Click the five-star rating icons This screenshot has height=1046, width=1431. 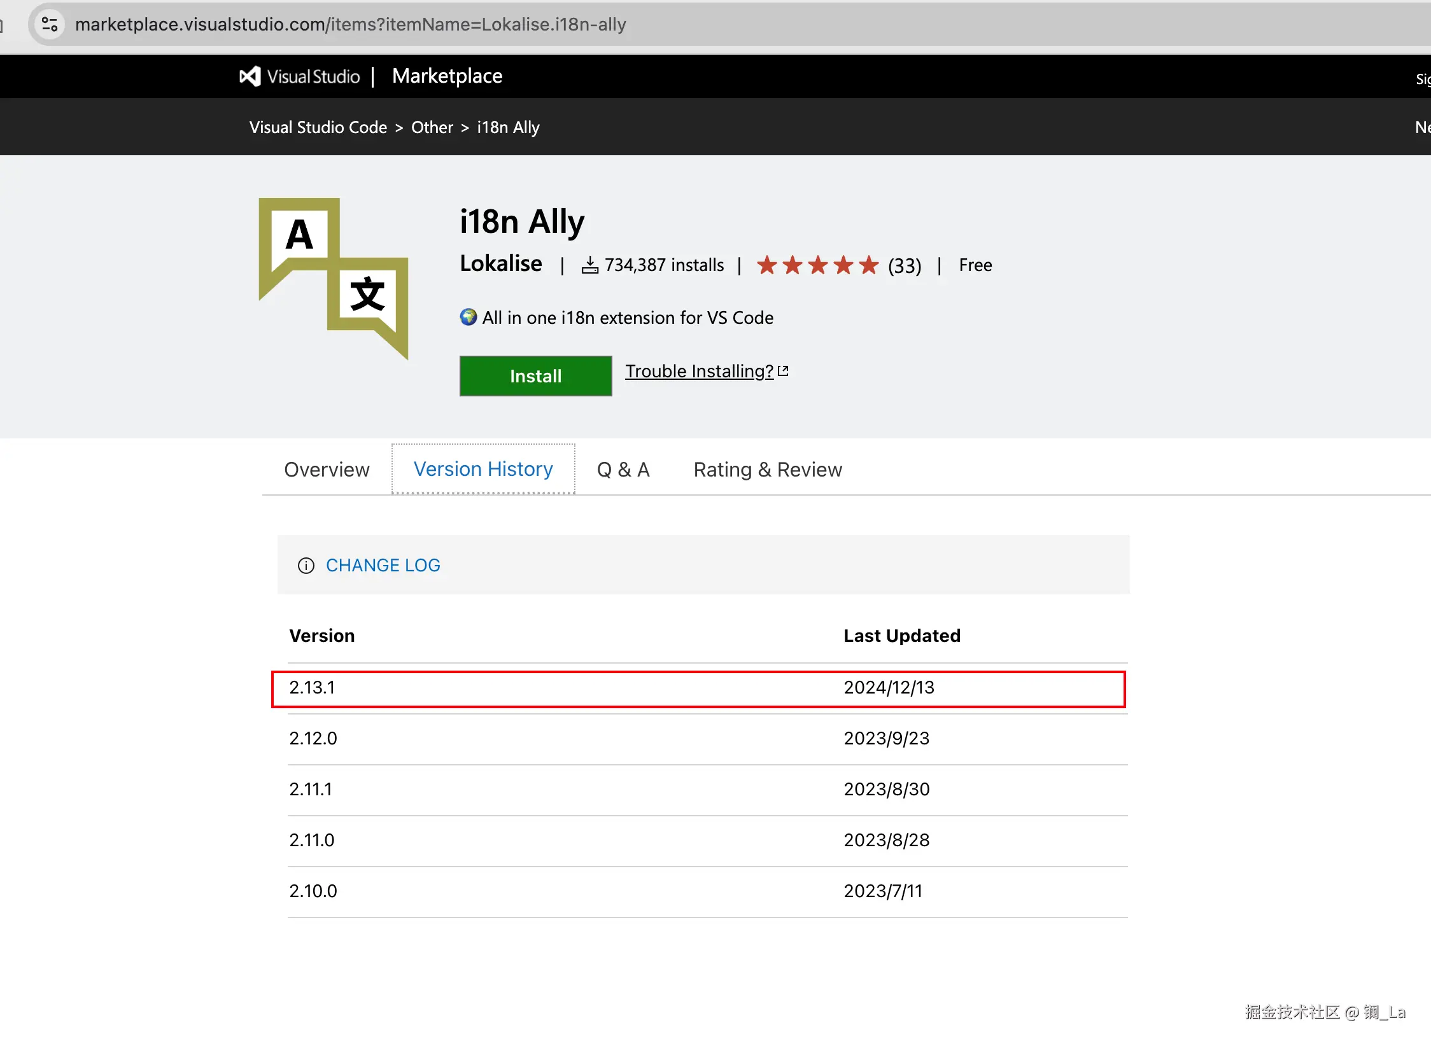pos(818,265)
